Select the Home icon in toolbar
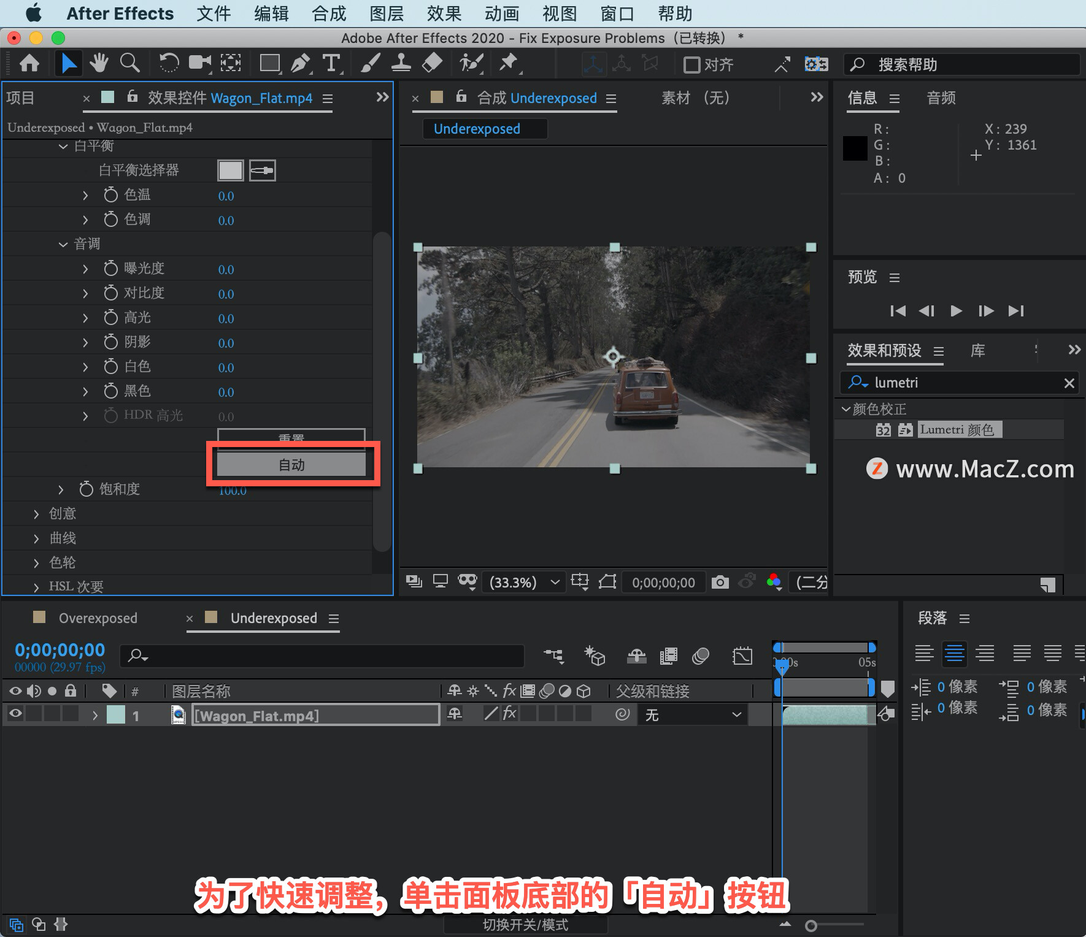The image size is (1086, 937). click(x=29, y=64)
